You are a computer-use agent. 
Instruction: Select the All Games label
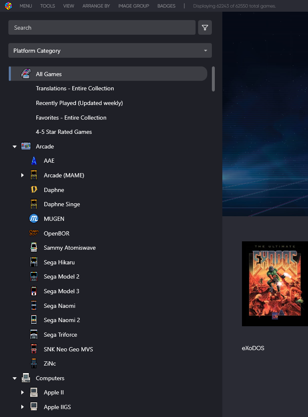(x=48, y=74)
